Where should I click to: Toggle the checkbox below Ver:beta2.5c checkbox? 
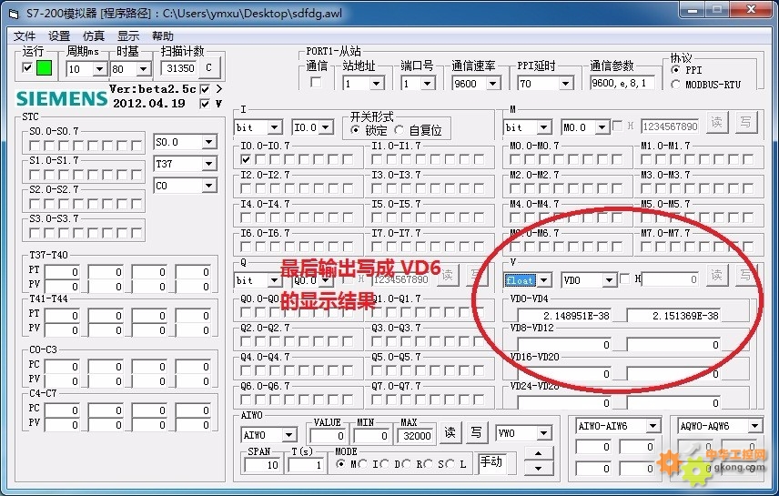pos(205,104)
